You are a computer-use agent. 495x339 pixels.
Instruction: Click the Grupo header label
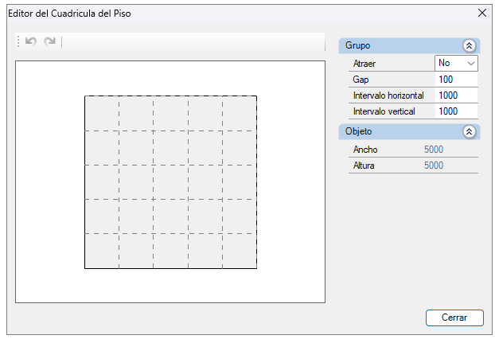coord(357,46)
